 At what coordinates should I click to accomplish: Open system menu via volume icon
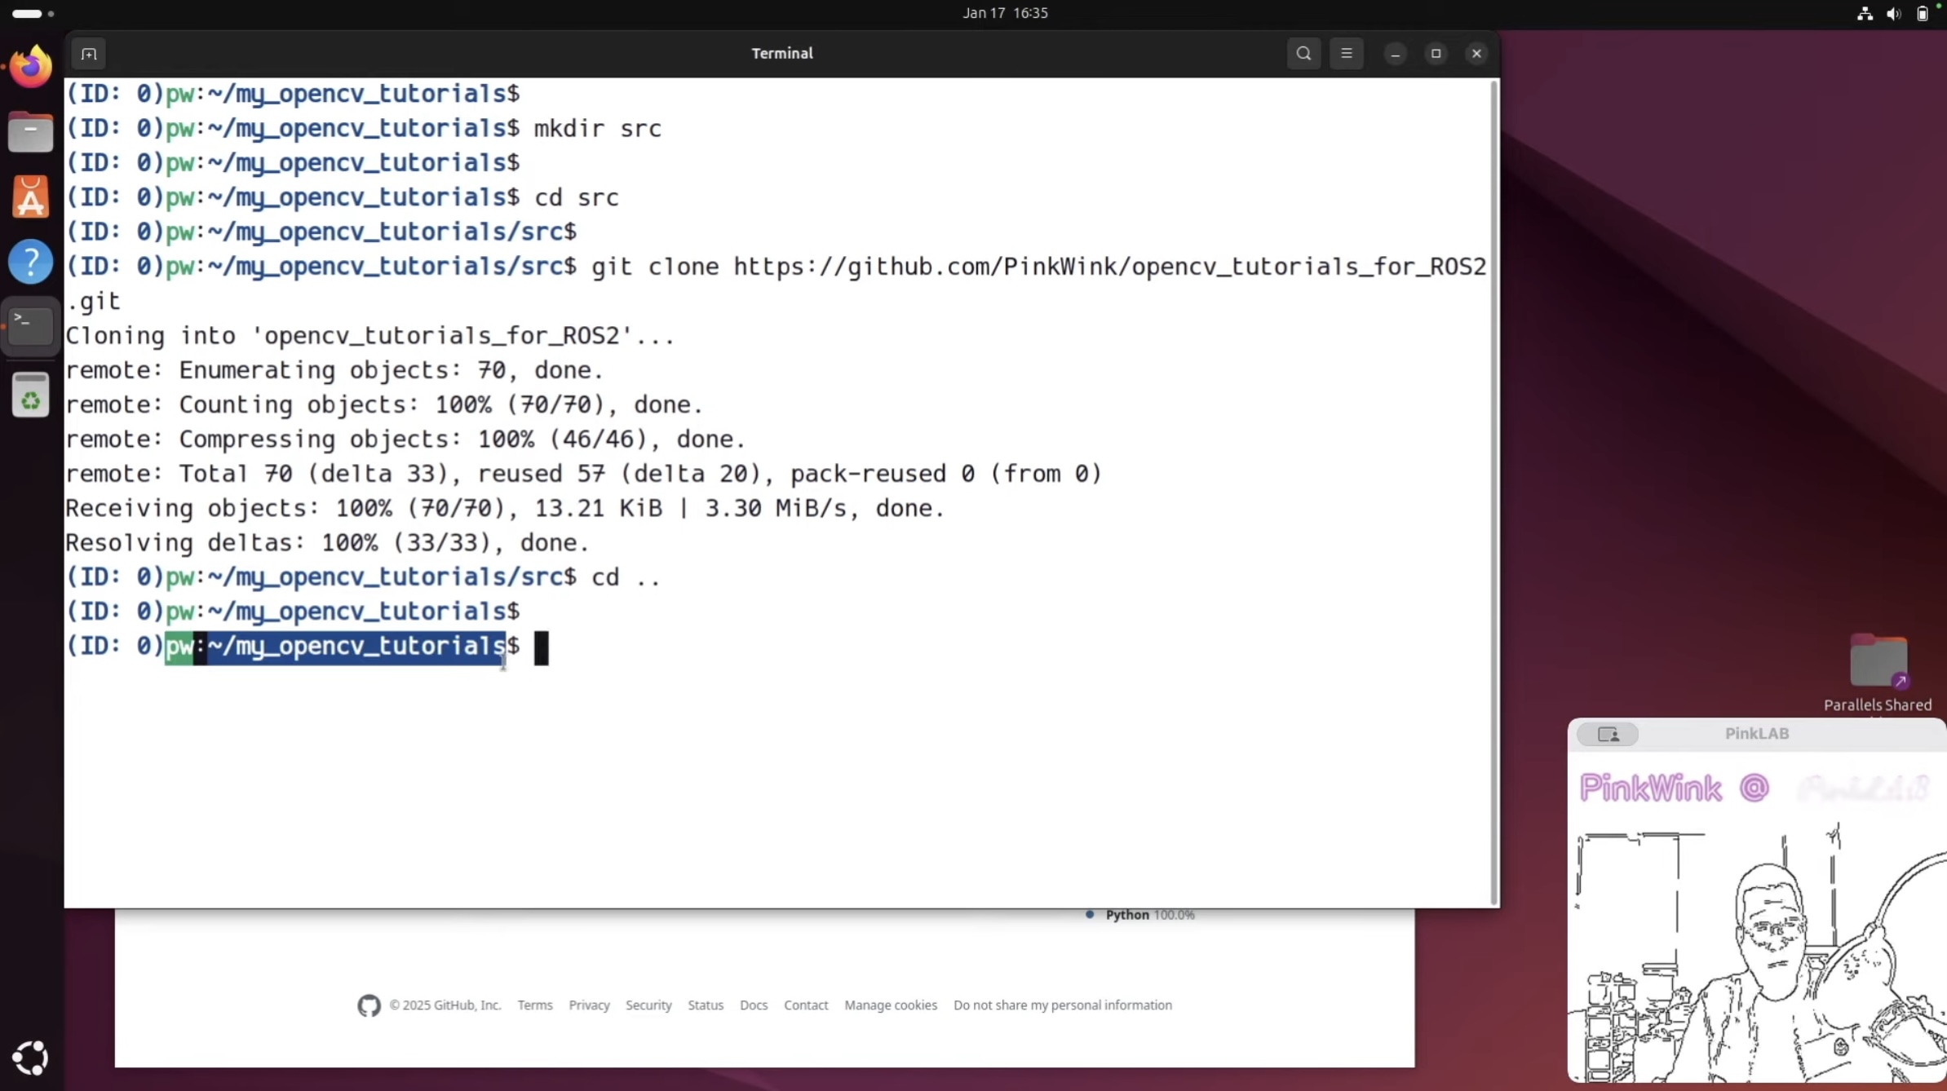[x=1893, y=14]
